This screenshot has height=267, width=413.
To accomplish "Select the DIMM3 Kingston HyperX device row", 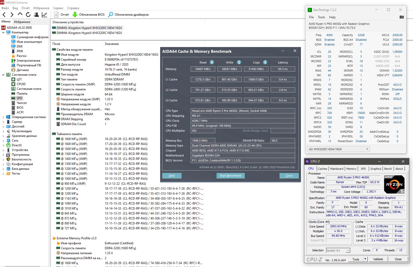I will [87, 28].
